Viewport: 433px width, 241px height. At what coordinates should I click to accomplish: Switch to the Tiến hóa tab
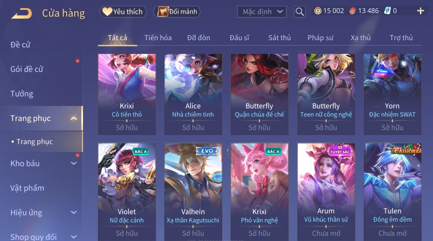pyautogui.click(x=158, y=38)
